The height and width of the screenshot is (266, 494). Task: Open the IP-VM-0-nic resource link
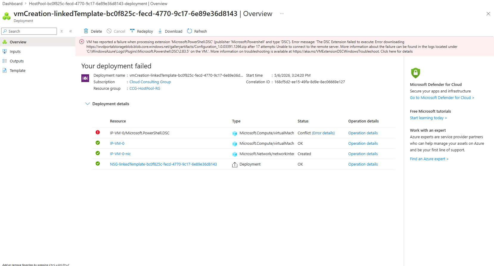click(x=120, y=154)
